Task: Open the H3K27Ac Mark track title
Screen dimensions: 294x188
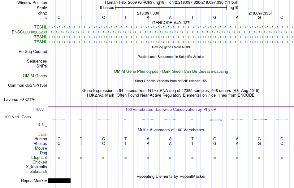Action: (171, 95)
